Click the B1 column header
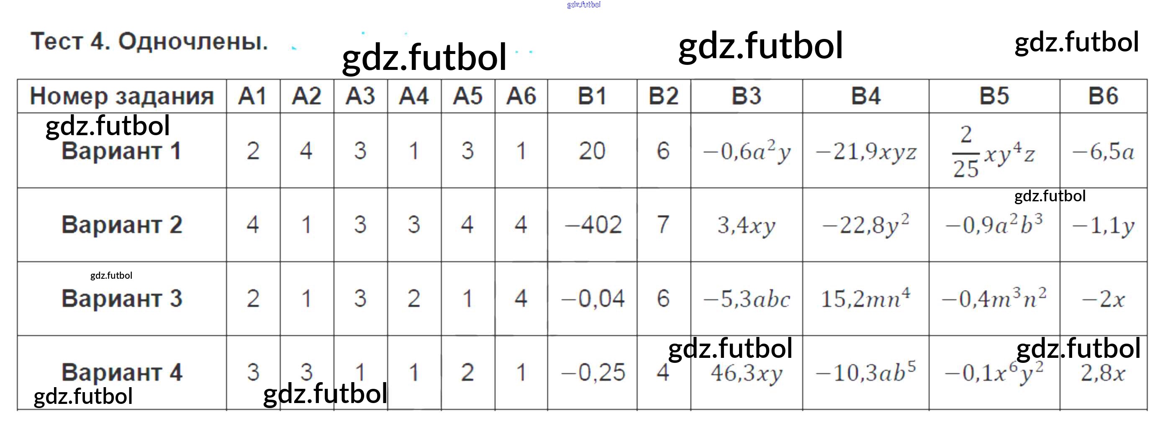This screenshot has height=429, width=1168. pyautogui.click(x=592, y=96)
